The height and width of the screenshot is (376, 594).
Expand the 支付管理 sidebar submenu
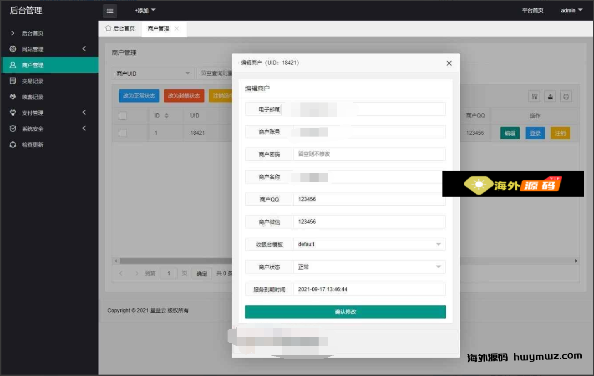click(84, 112)
